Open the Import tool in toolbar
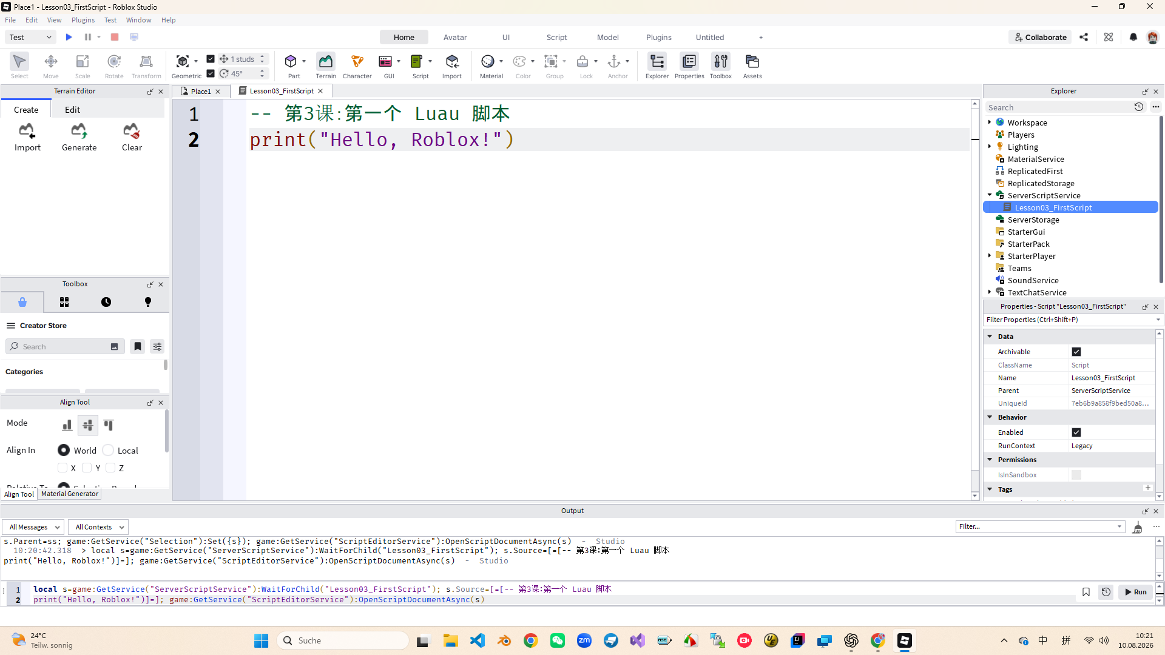The height and width of the screenshot is (655, 1165). tap(452, 66)
